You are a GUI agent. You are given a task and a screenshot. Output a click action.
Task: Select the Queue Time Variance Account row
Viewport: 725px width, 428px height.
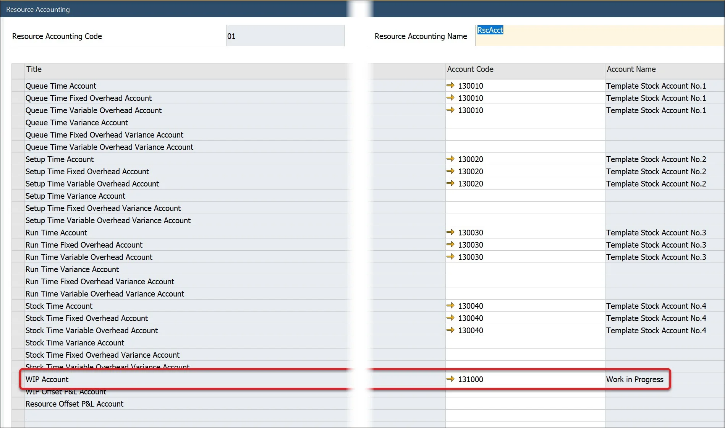click(77, 122)
